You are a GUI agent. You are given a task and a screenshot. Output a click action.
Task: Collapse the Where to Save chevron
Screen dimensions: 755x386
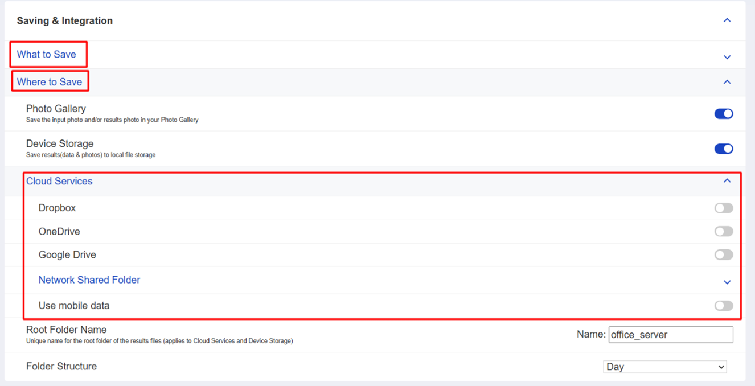[727, 82]
